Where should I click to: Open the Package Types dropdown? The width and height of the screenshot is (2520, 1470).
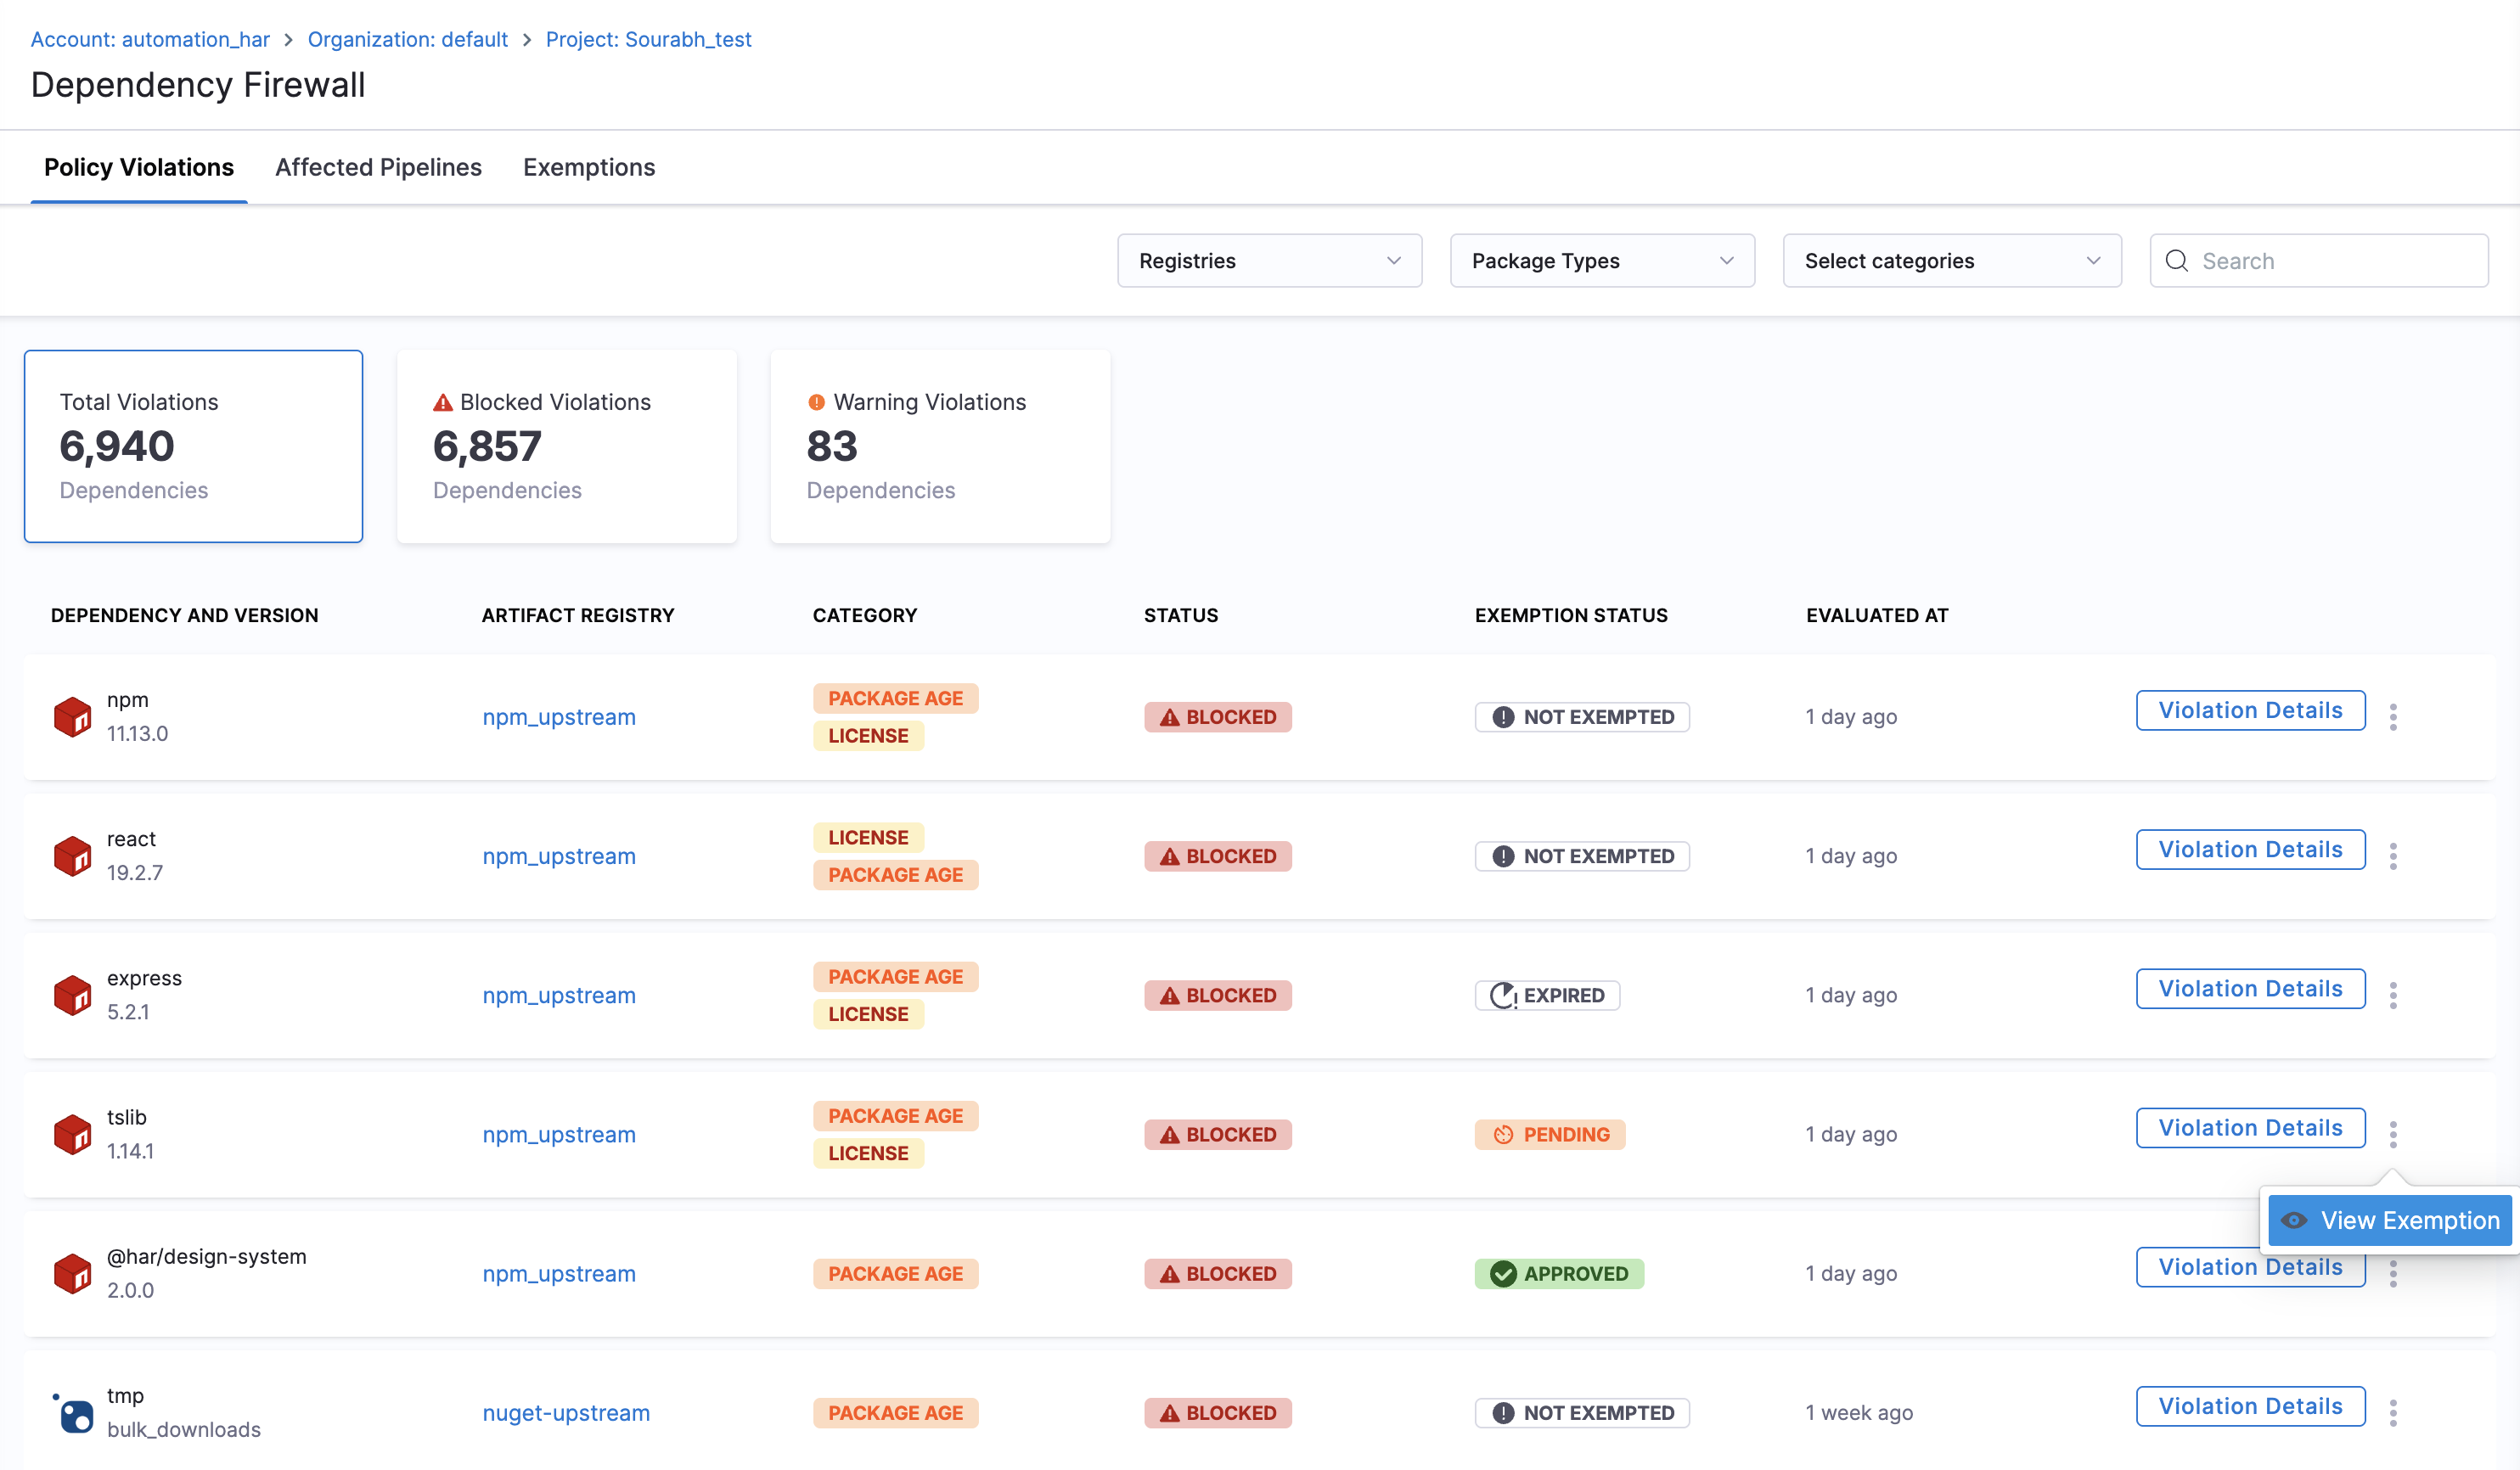point(1602,261)
